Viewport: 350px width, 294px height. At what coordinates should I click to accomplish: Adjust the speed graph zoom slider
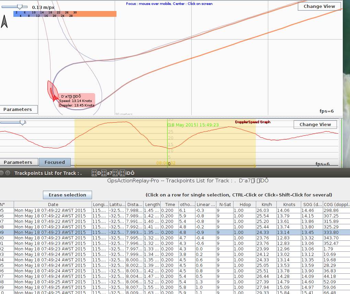pos(22,122)
